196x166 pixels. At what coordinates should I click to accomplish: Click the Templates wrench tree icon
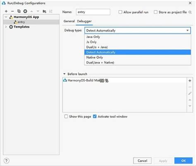click(11, 27)
